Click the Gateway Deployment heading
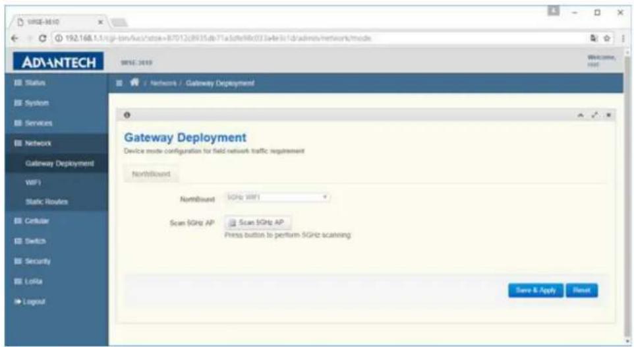 tap(185, 138)
